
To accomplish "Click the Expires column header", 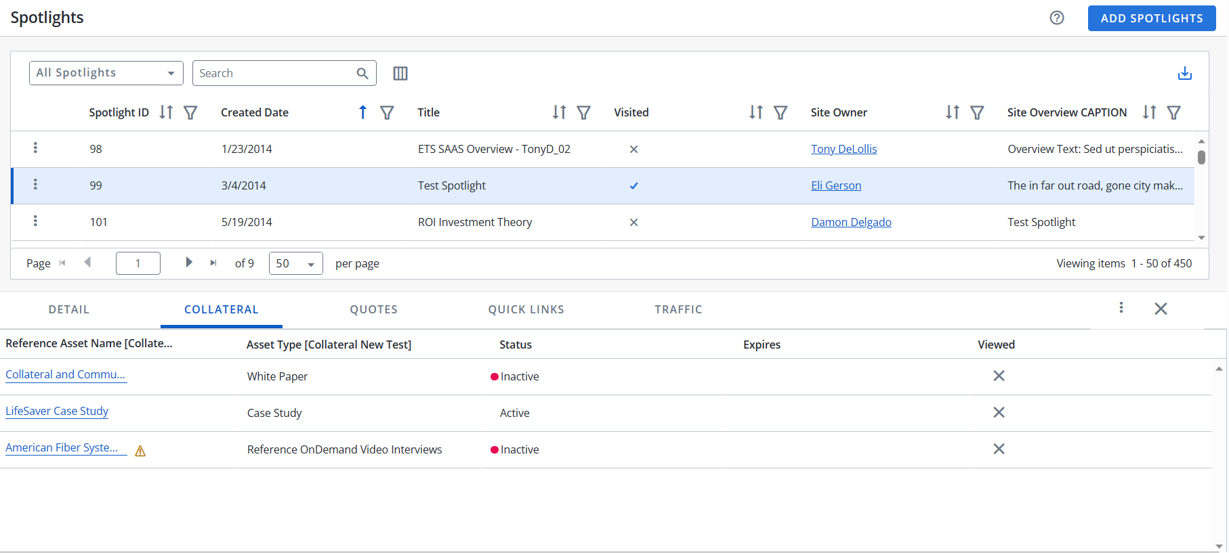I will (762, 345).
